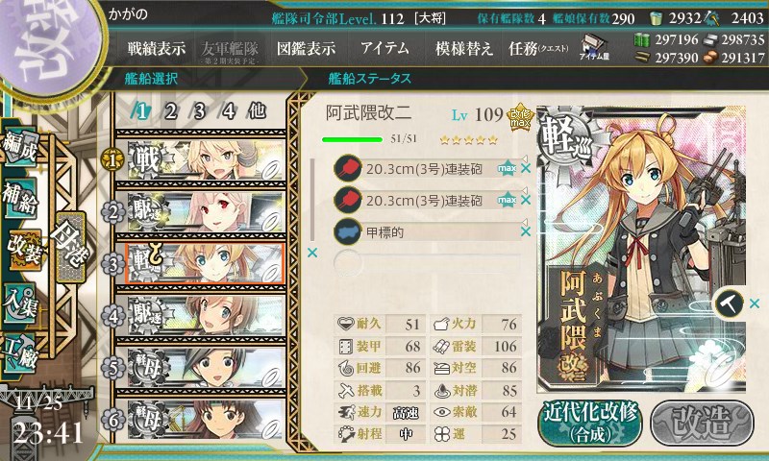Open the 編成 fleet composition side icon

click(20, 147)
